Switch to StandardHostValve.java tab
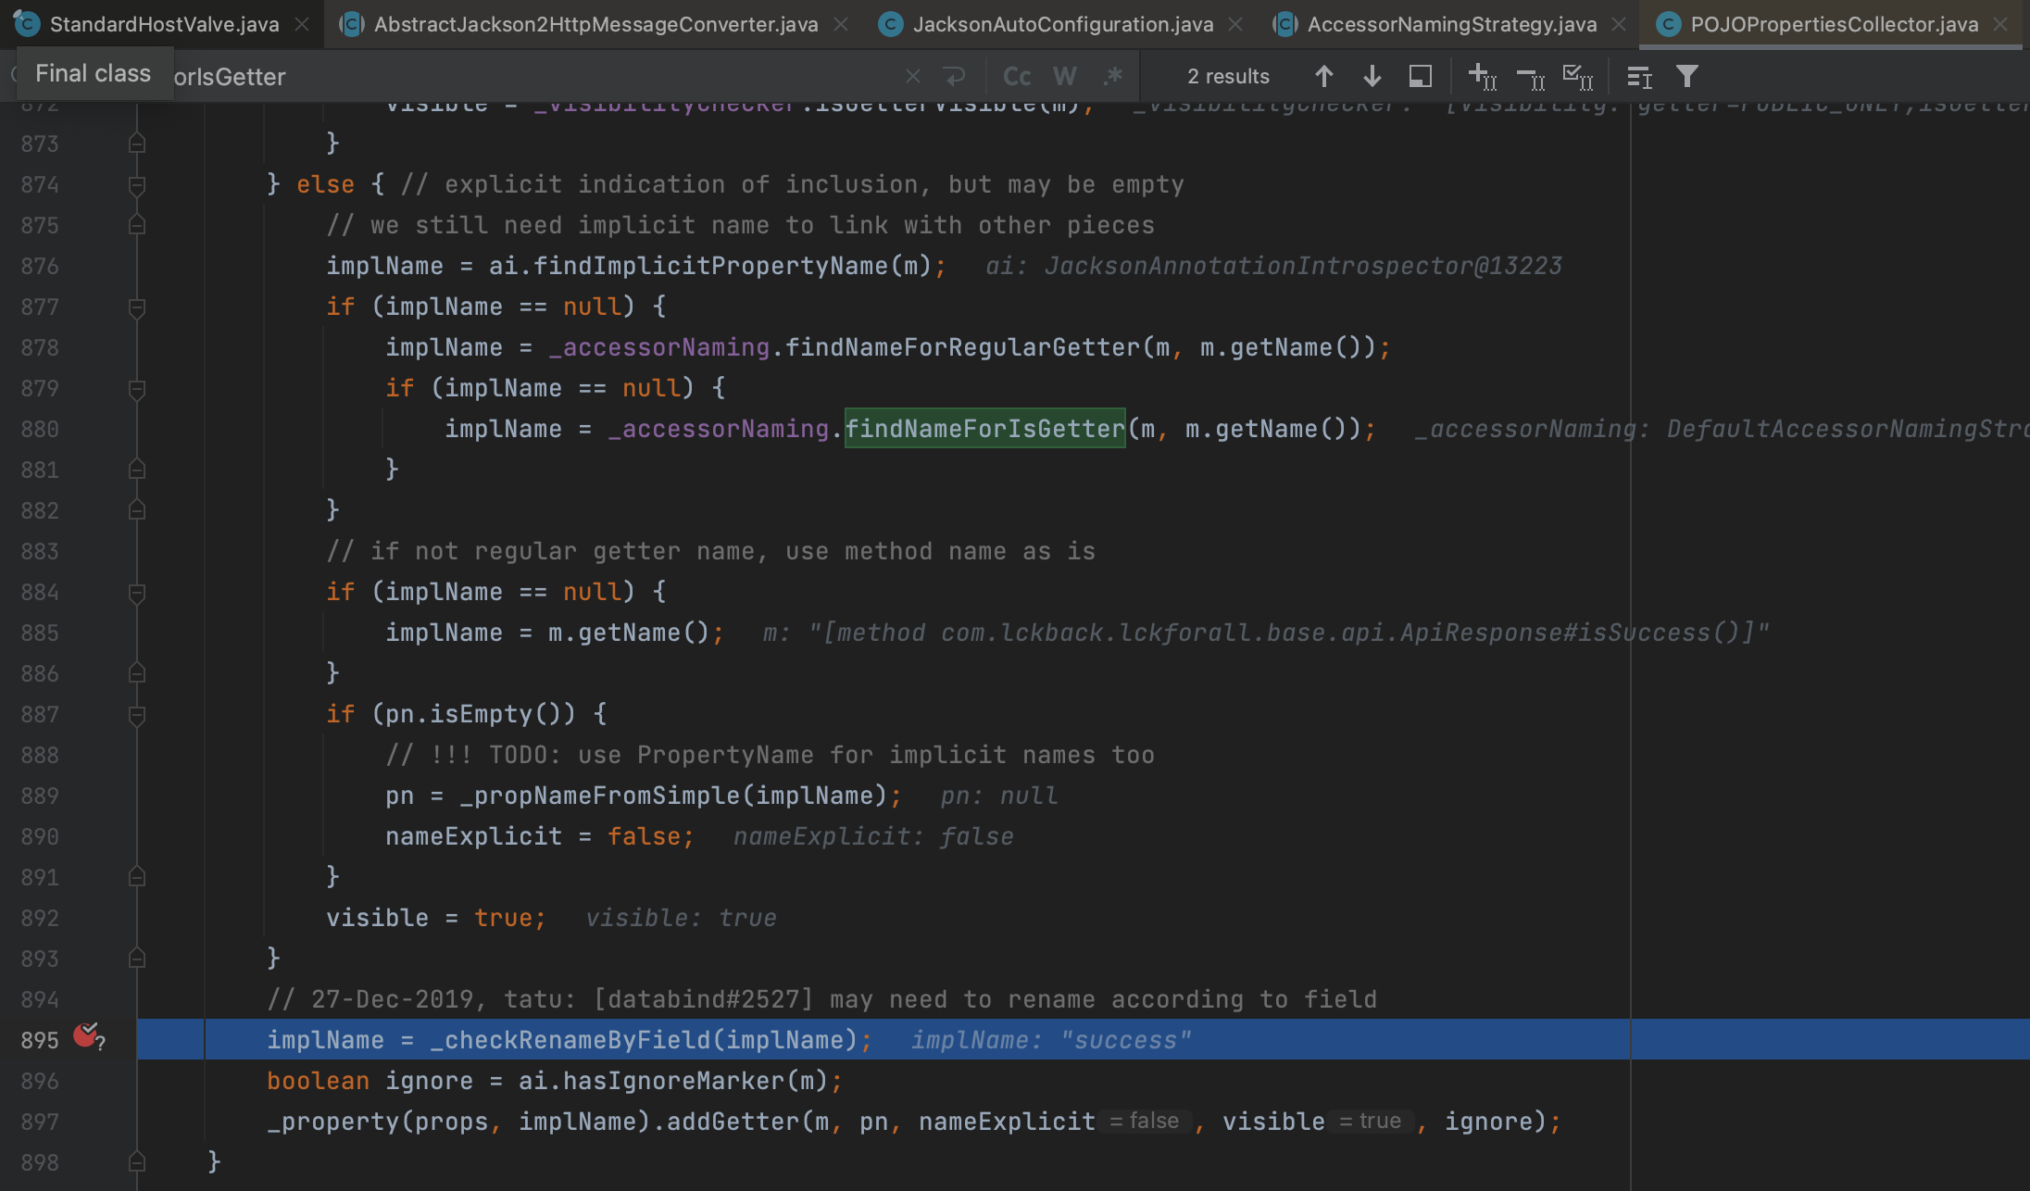 coord(164,24)
